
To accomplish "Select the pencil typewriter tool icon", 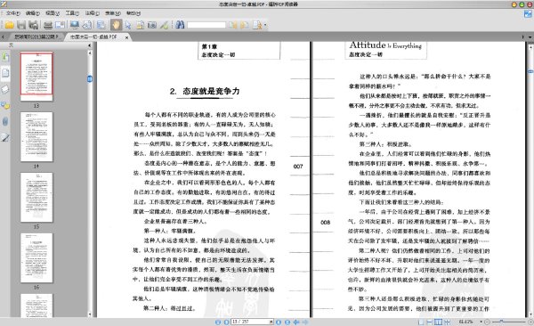I will 164,25.
